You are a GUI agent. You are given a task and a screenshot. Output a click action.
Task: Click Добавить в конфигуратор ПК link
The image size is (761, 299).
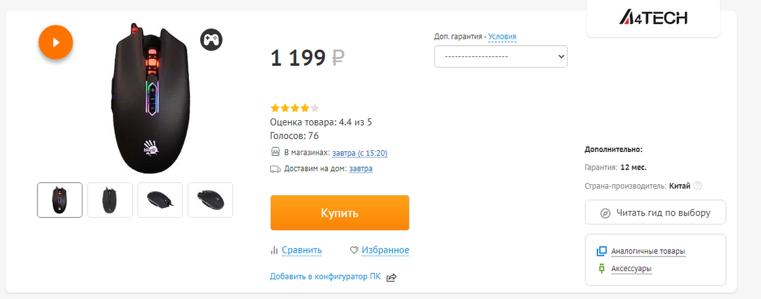pyautogui.click(x=325, y=277)
